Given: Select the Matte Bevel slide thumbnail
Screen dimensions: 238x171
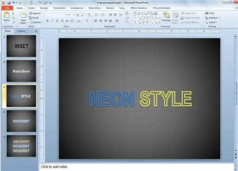Looking at the screenshot, I should click(21, 71).
